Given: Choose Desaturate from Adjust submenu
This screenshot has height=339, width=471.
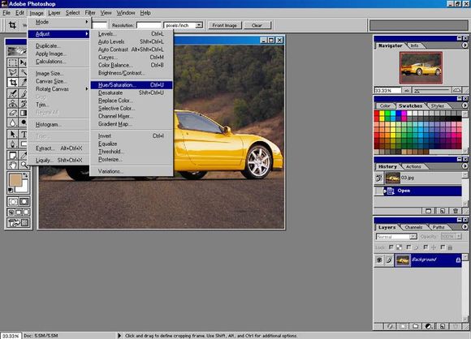Looking at the screenshot, I should [132, 93].
